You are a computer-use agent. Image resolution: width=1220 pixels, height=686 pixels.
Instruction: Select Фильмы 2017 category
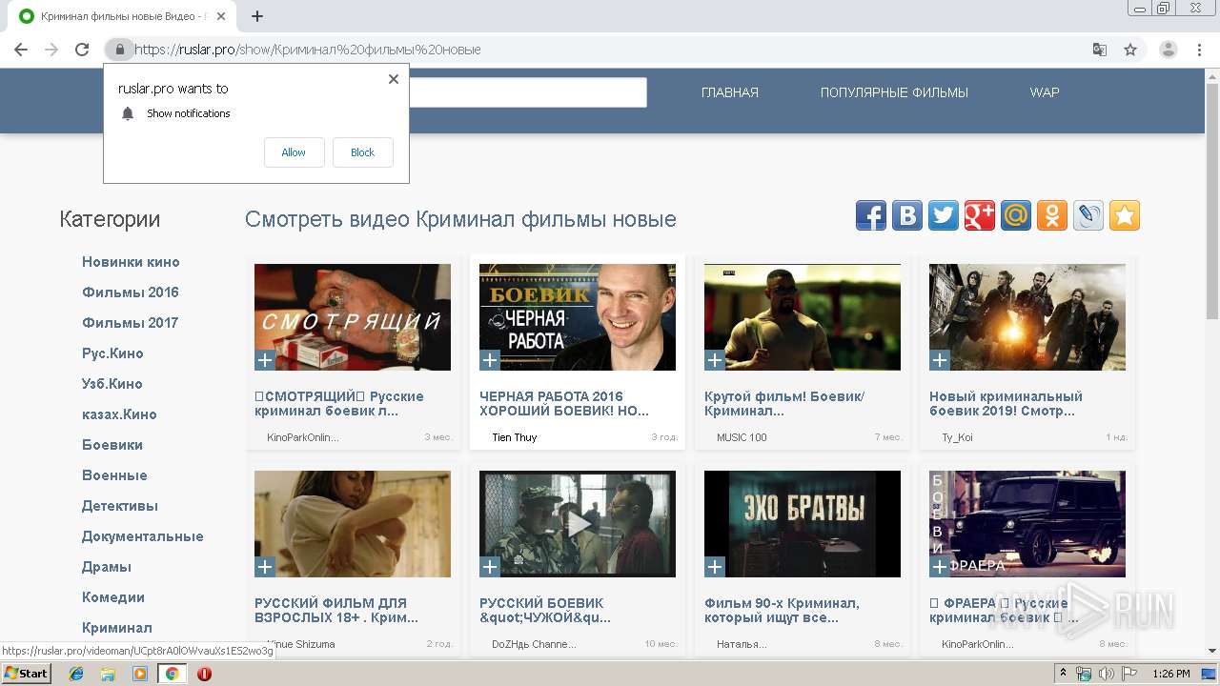[x=131, y=323]
